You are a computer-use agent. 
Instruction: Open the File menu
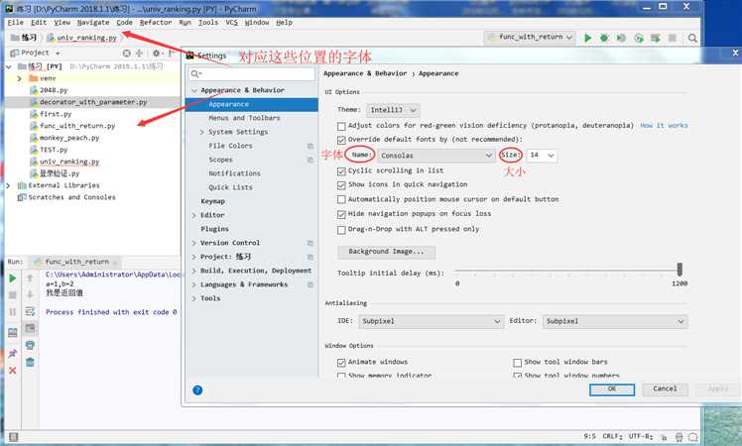tap(16, 22)
